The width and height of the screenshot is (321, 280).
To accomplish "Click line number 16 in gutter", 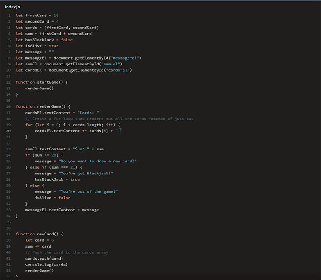I will tap(8, 107).
